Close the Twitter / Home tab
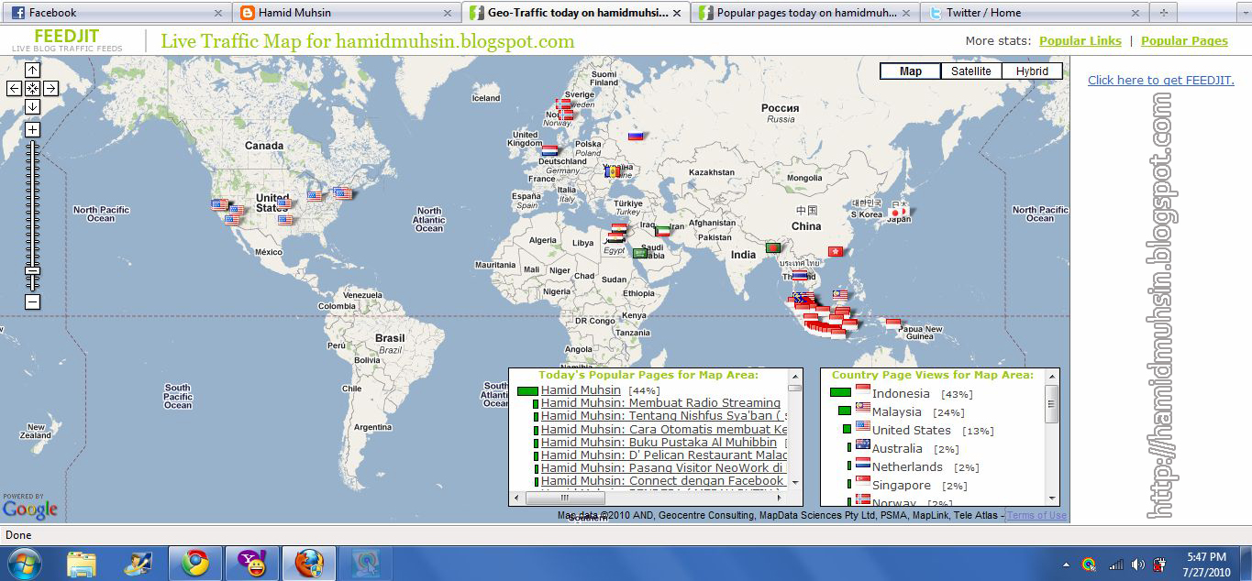The width and height of the screenshot is (1252, 581). pyautogui.click(x=1136, y=14)
